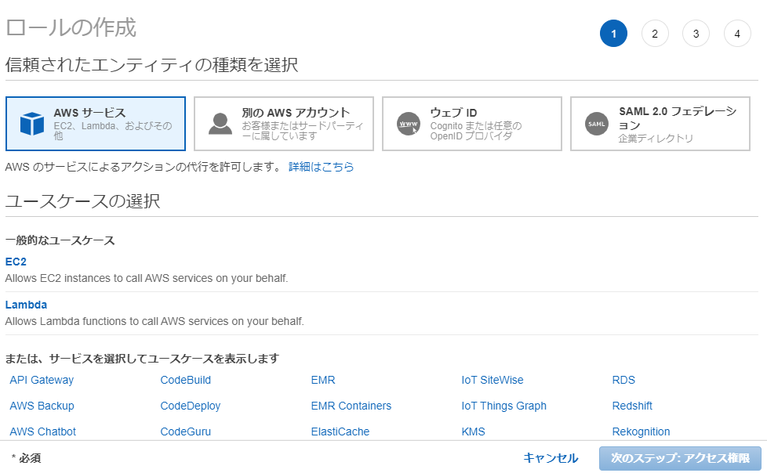767x473 pixels.
Task: Select AWS Backup service
Action: [x=42, y=406]
